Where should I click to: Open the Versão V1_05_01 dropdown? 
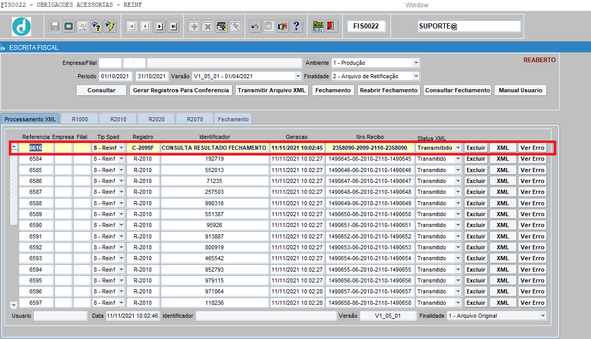tap(298, 76)
